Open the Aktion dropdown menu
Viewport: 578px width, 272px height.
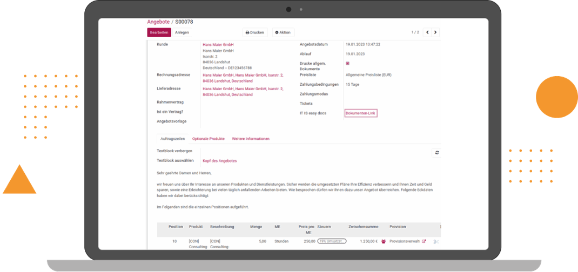[x=283, y=32]
